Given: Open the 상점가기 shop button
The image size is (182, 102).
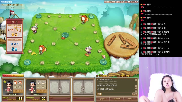Looking at the screenshot, I should (103, 99).
